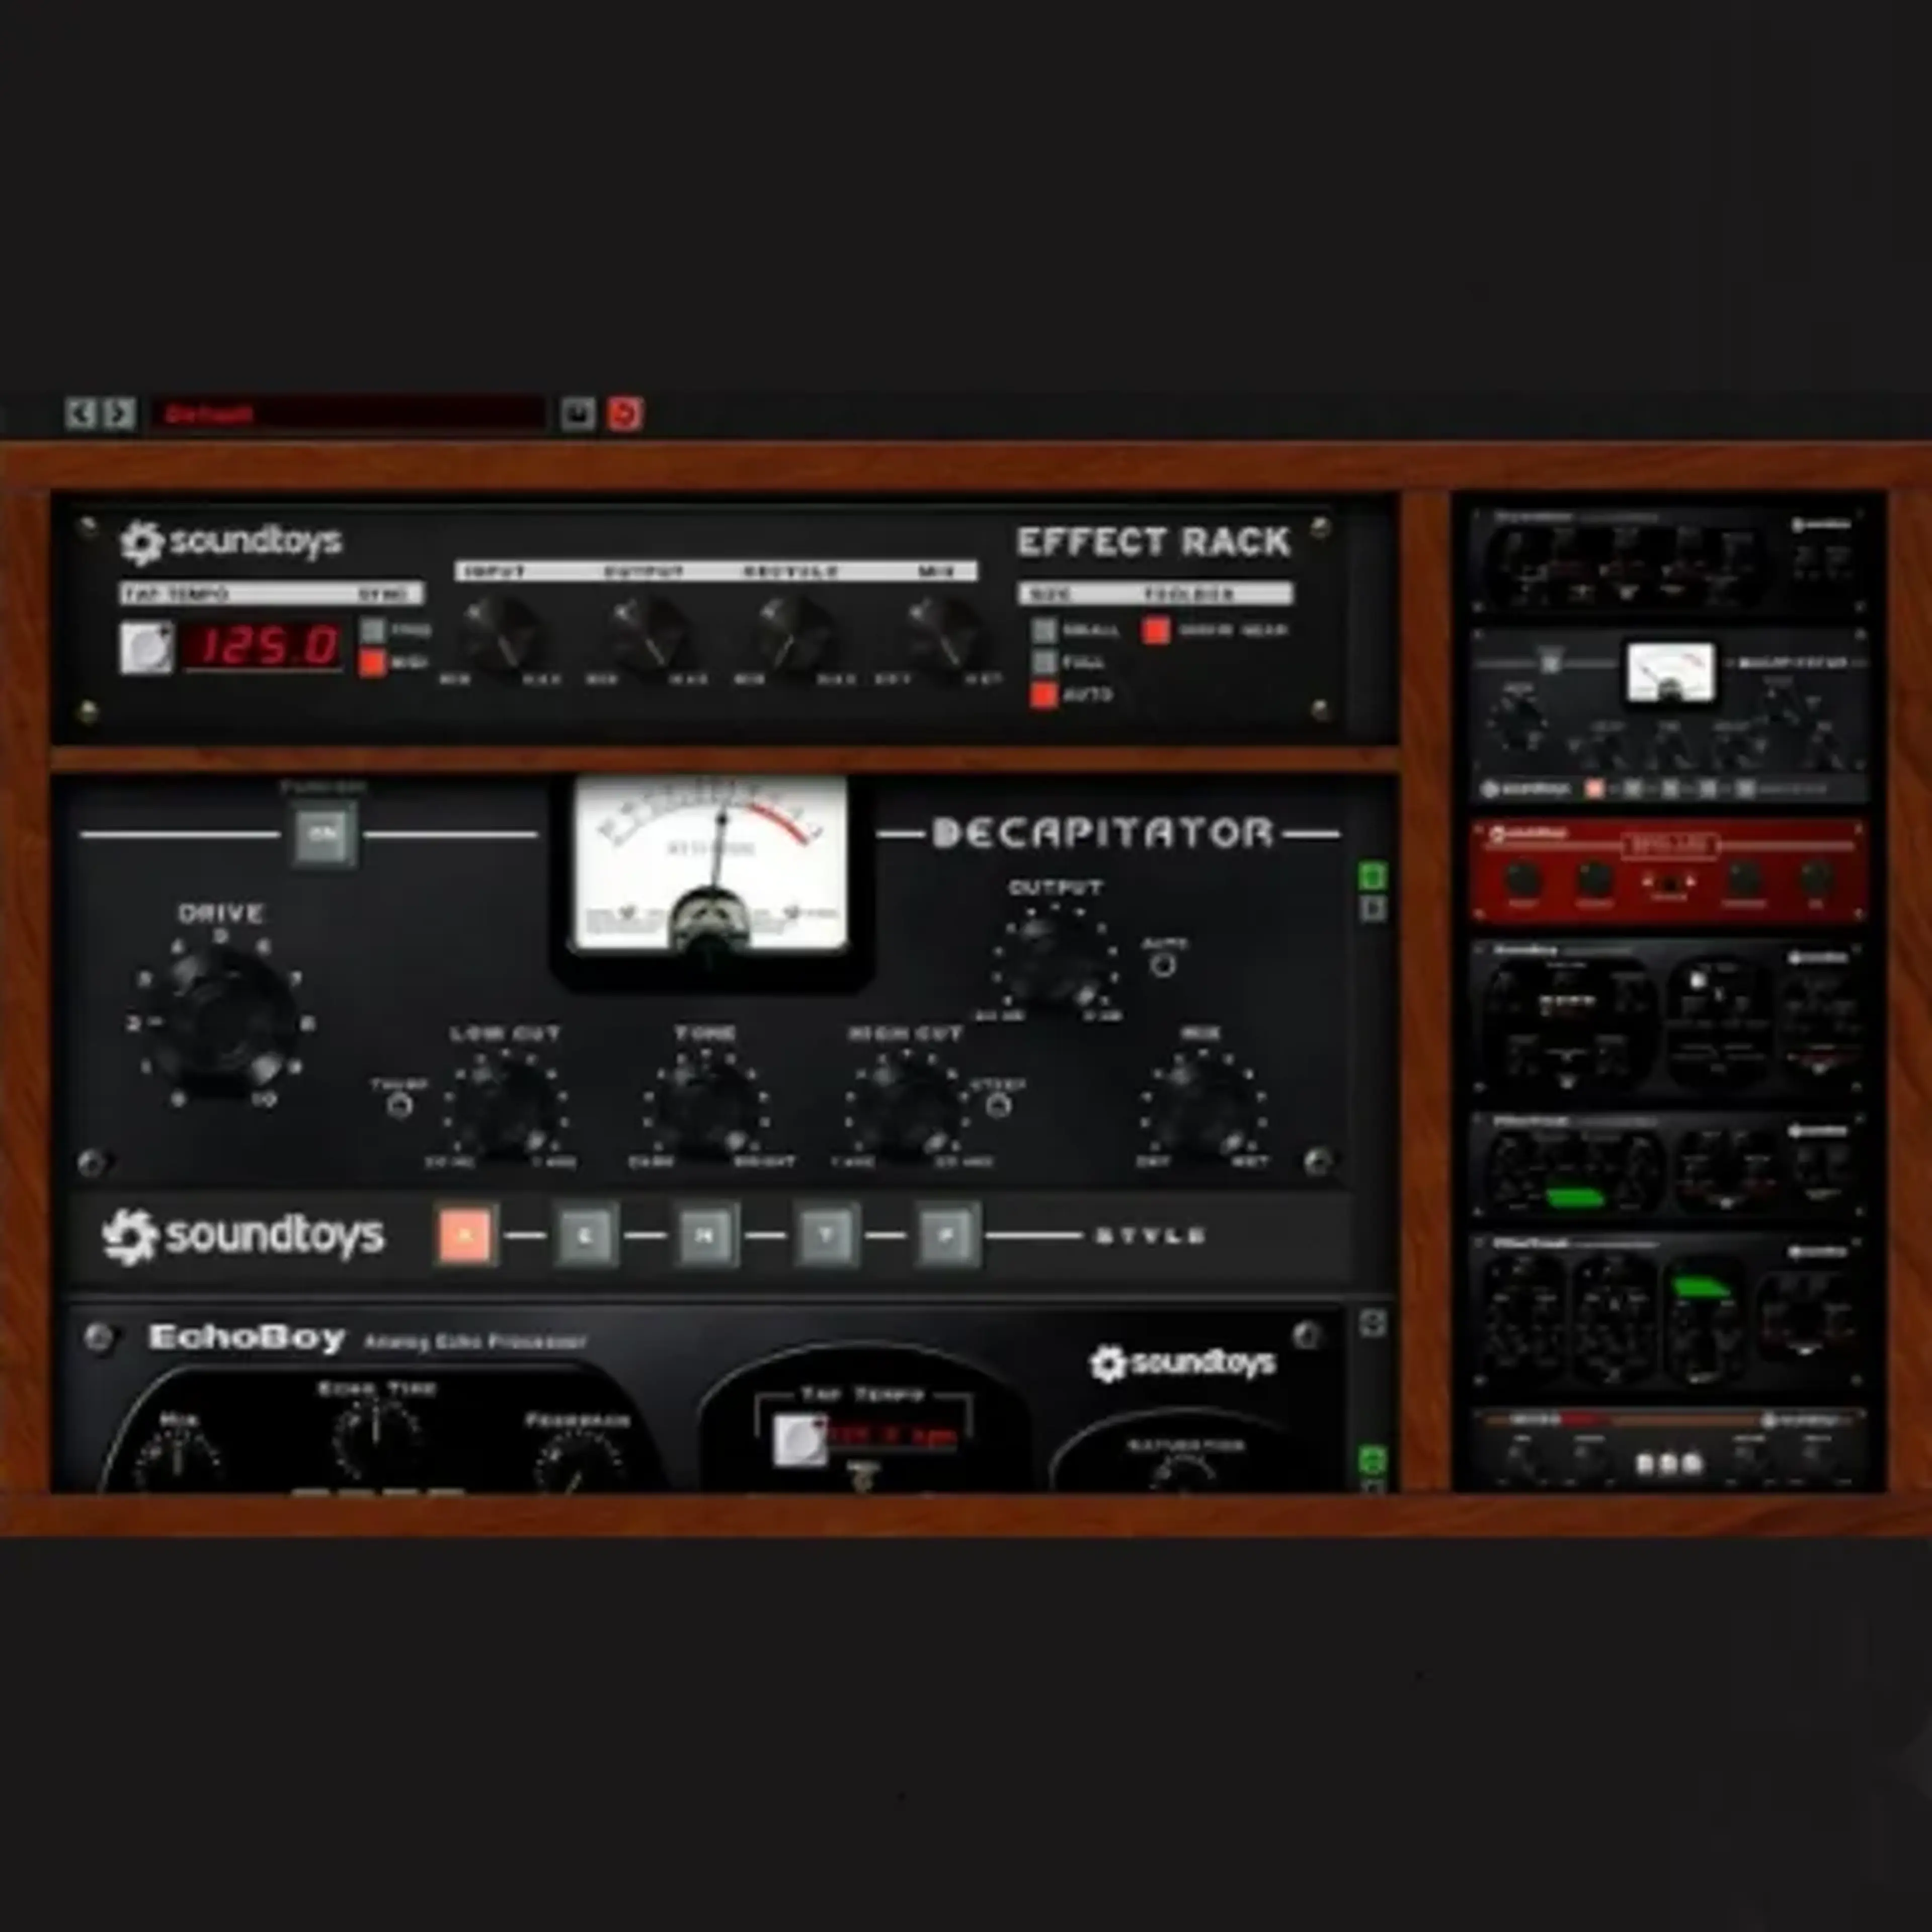Toggle the Show Gear toolbox button
The height and width of the screenshot is (1932, 1932).
click(x=1157, y=630)
